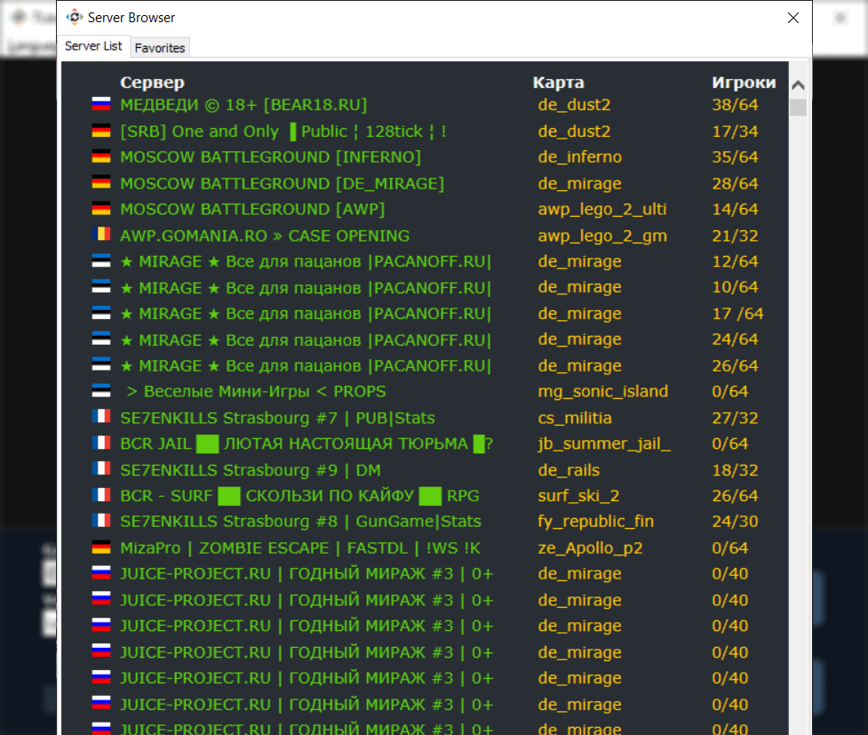Click the map name 'cs_militia'
This screenshot has width=868, height=735.
[x=575, y=418]
